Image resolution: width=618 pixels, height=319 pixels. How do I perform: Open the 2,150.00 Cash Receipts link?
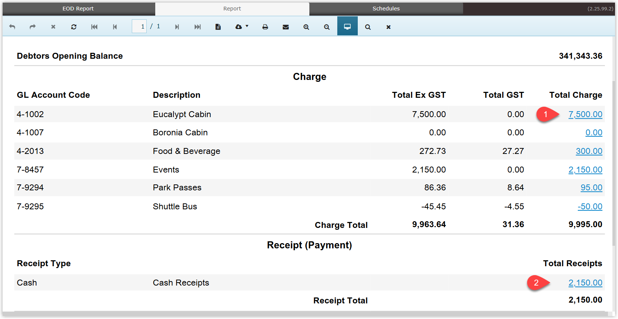(x=585, y=283)
